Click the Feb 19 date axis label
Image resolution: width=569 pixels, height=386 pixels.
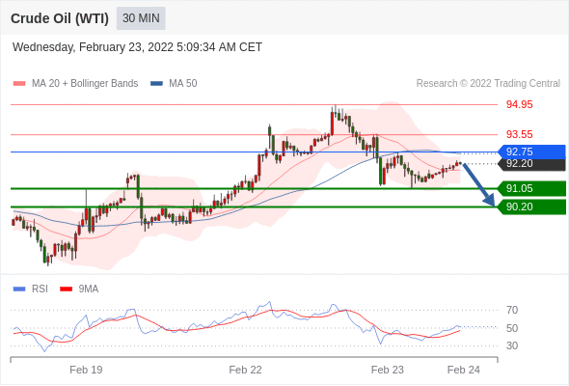[x=86, y=370]
